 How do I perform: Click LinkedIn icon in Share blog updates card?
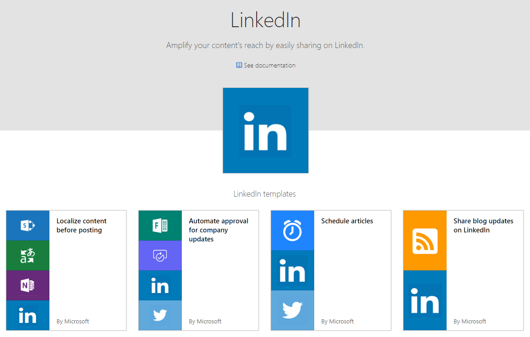tap(425, 300)
